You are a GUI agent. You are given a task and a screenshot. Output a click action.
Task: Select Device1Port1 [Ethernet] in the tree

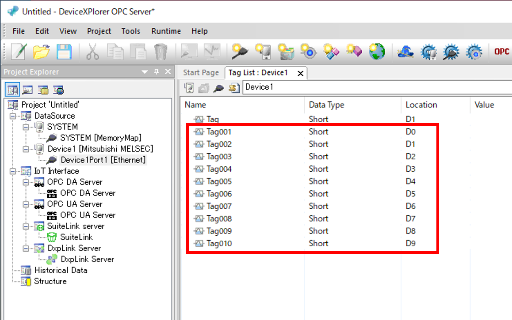103,160
